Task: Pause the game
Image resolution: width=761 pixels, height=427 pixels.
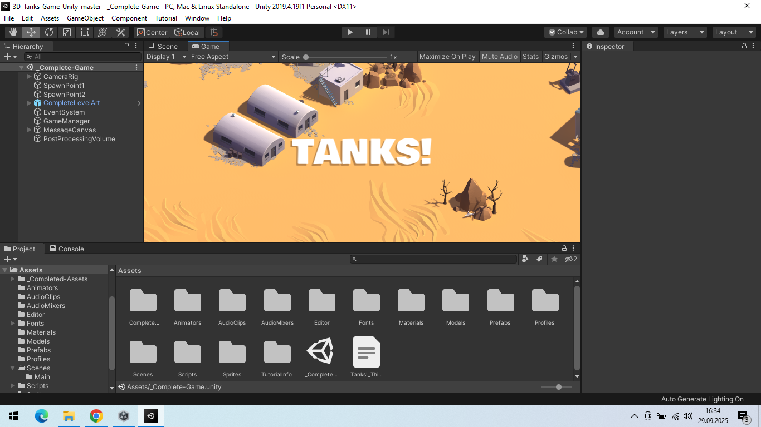Action: [x=368, y=32]
